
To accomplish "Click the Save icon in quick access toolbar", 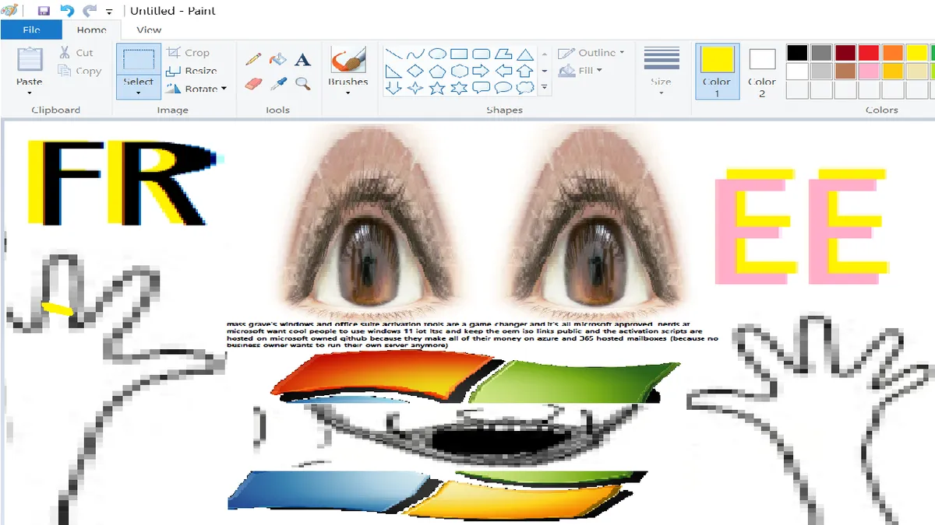I will (x=44, y=11).
